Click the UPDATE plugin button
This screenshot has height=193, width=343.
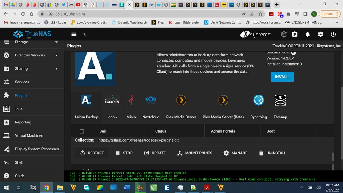click(155, 153)
